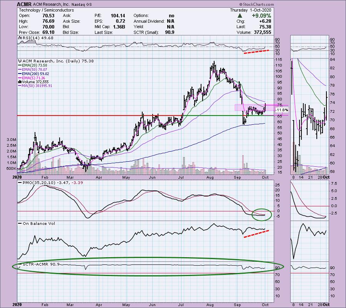Click the EPS value 0.72
346x308 pixels.
[120, 21]
